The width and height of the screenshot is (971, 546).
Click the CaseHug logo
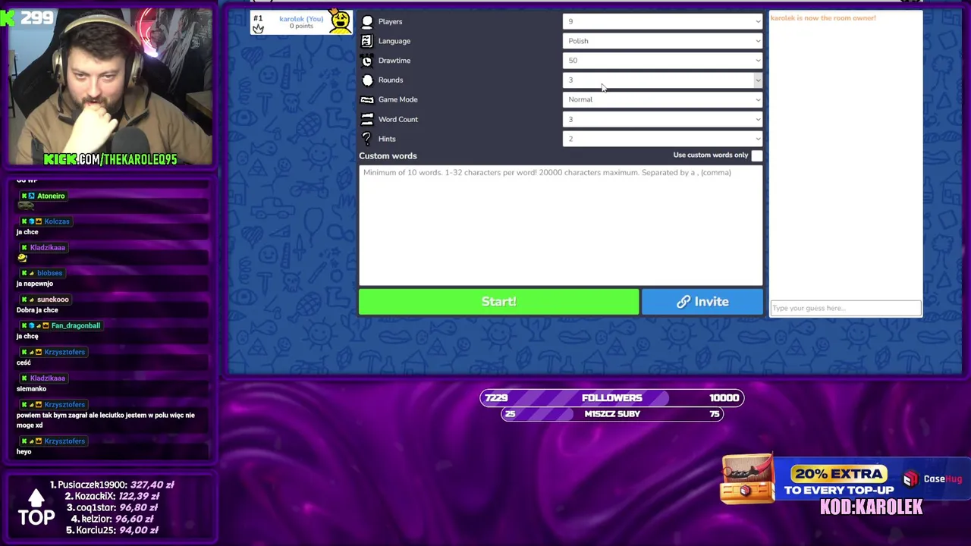[x=933, y=479]
